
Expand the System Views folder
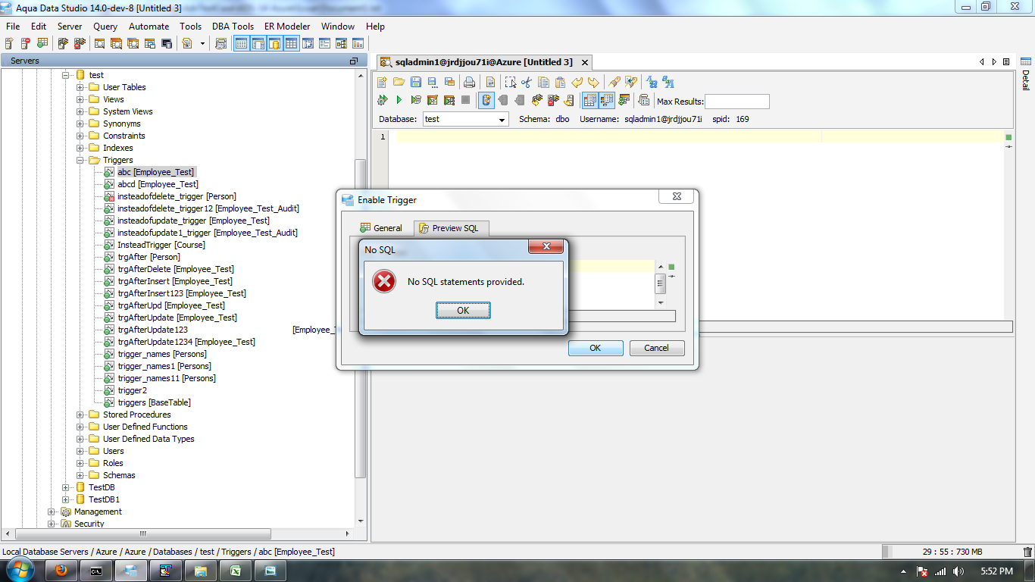pos(80,111)
